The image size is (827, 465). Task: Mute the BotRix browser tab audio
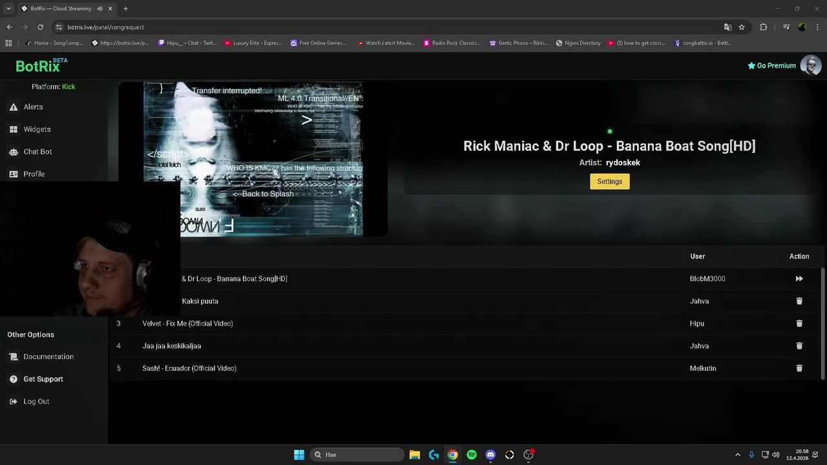click(x=99, y=8)
